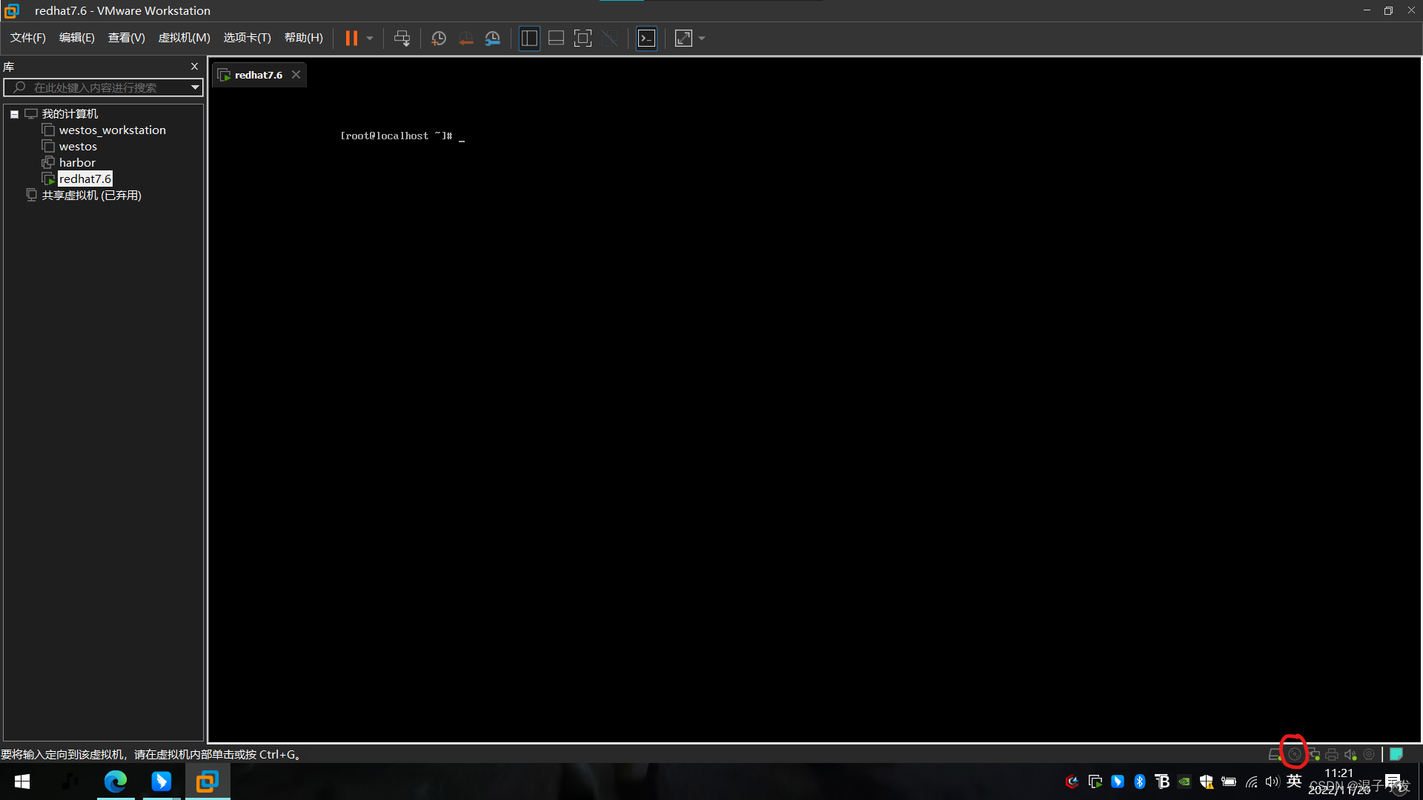Image resolution: width=1423 pixels, height=800 pixels.
Task: Click the printer device status icon
Action: (x=1332, y=754)
